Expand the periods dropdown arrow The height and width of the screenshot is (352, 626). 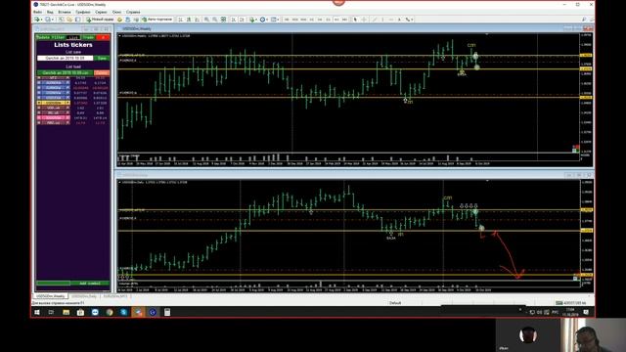267,20
